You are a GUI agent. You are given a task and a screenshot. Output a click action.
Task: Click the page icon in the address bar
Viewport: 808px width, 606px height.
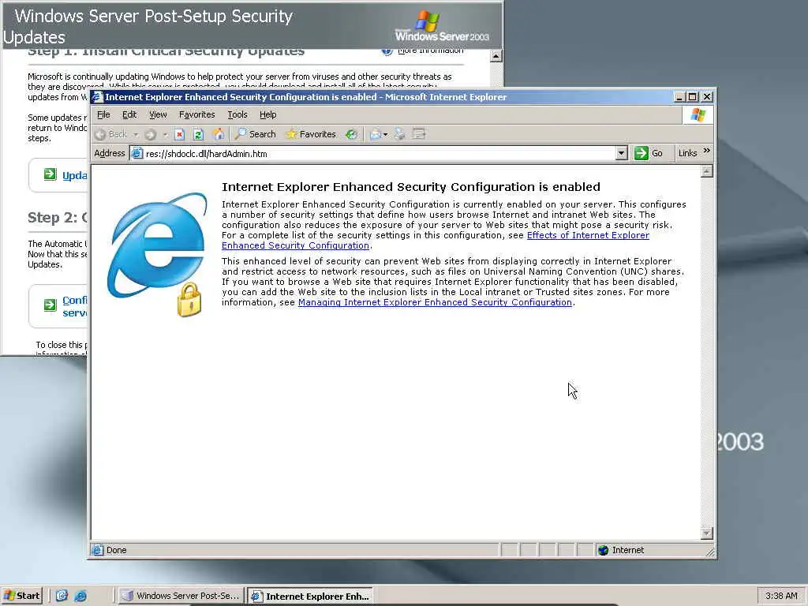point(137,153)
